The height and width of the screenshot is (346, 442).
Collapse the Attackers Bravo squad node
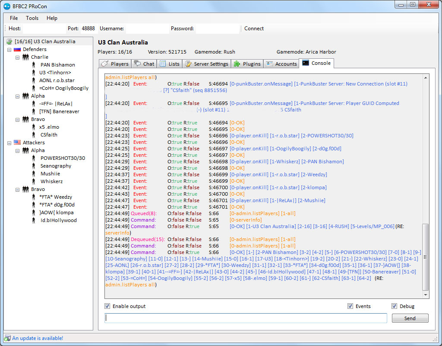(17, 190)
